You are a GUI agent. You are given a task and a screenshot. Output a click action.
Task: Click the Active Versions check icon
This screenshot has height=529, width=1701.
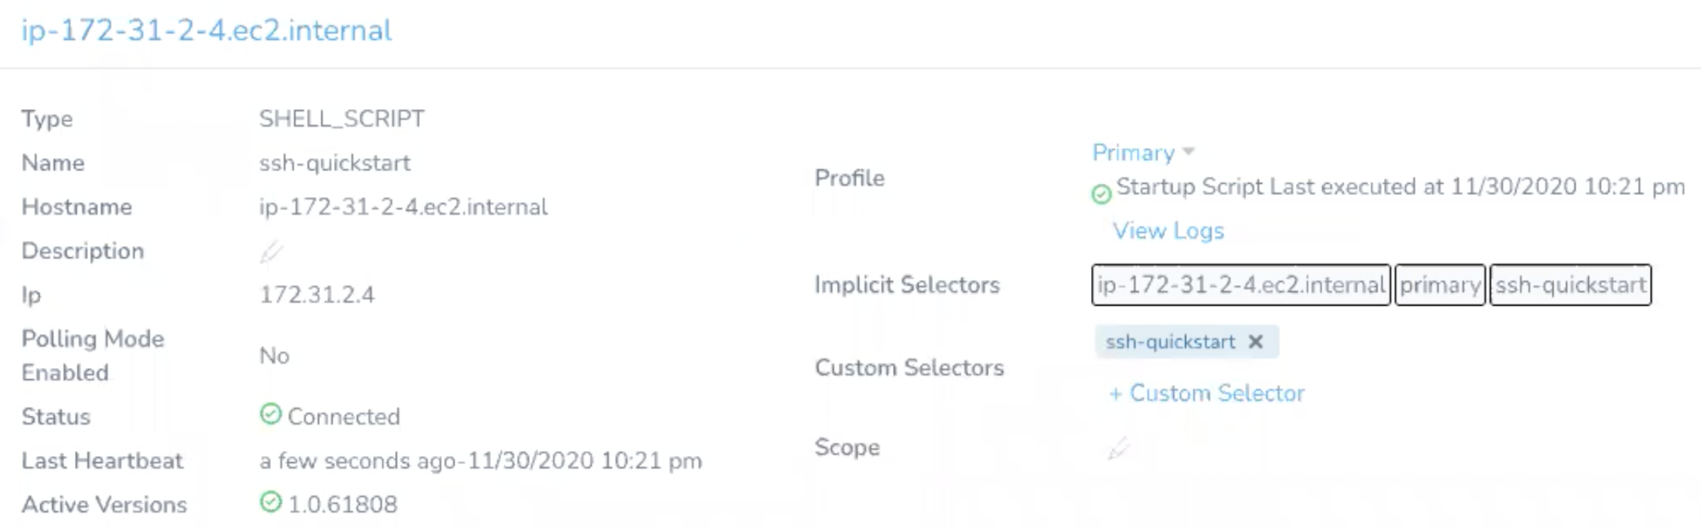click(270, 501)
